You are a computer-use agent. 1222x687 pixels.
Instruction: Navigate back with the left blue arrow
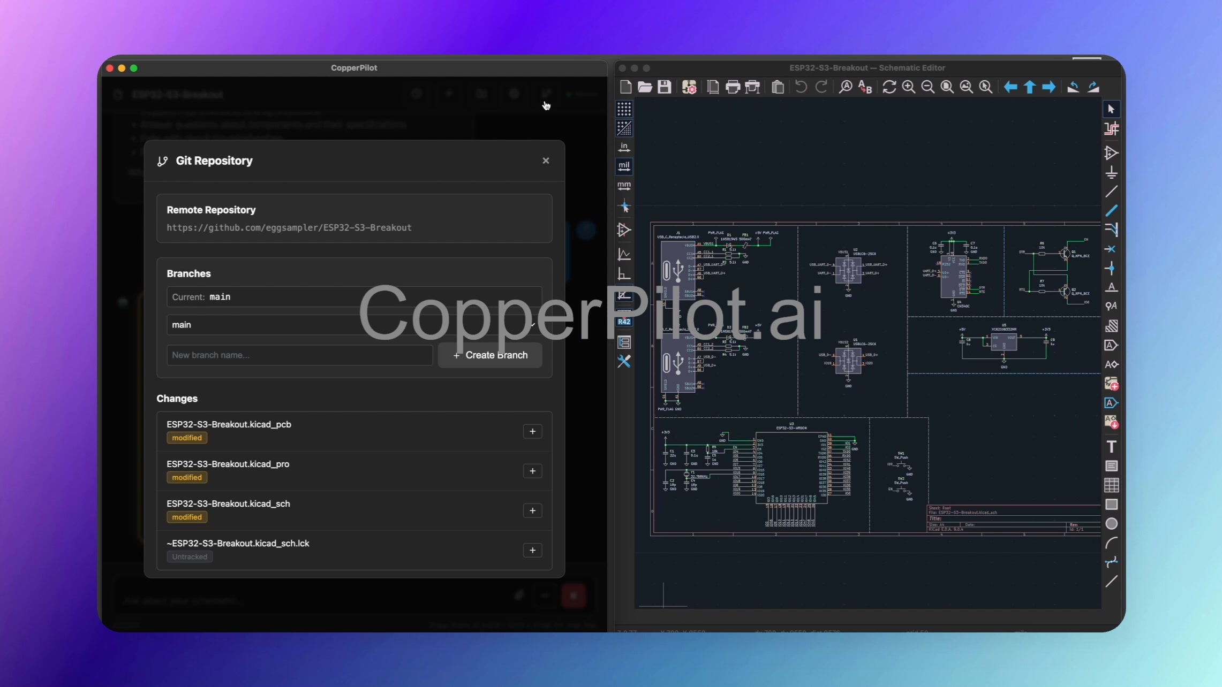(x=1010, y=87)
